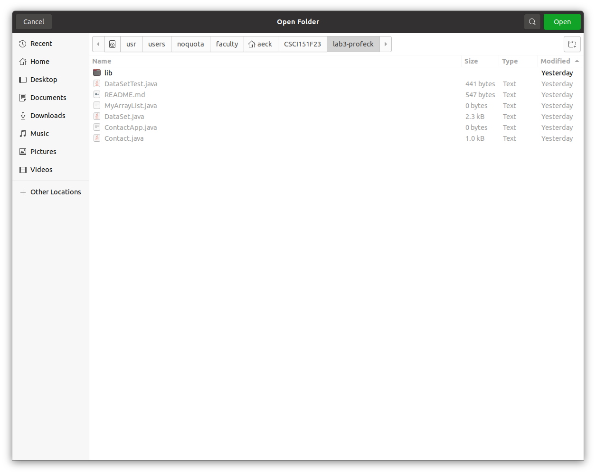Image resolution: width=596 pixels, height=474 pixels.
Task: Open the Desktop location label
Action: [44, 80]
